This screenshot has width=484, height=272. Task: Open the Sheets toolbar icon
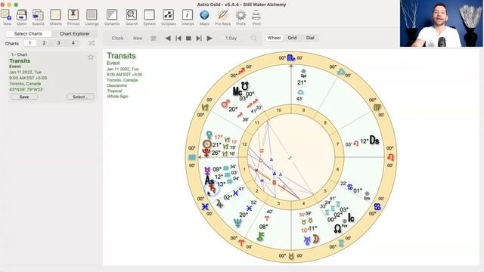point(55,15)
